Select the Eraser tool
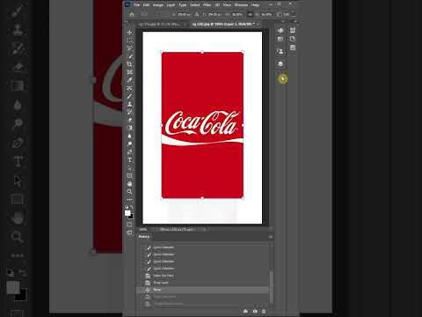The width and height of the screenshot is (422, 317). pos(129,120)
